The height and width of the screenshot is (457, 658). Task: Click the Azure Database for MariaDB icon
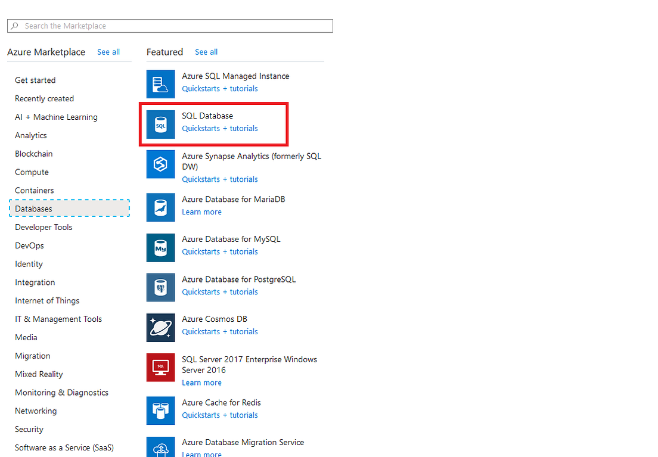click(160, 207)
